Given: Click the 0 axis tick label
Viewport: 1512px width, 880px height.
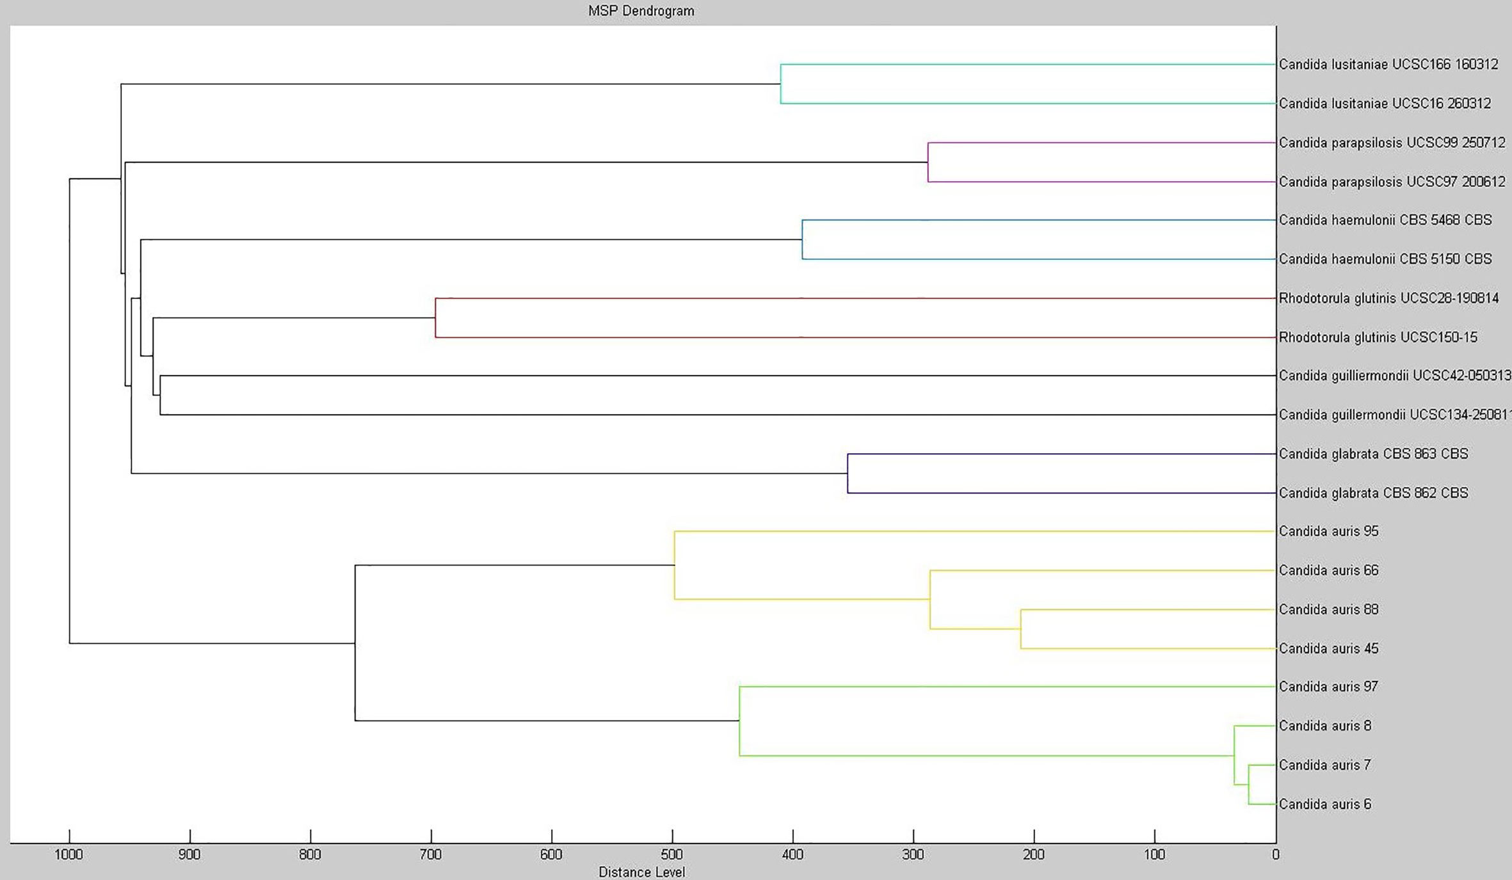Looking at the screenshot, I should pyautogui.click(x=1276, y=854).
